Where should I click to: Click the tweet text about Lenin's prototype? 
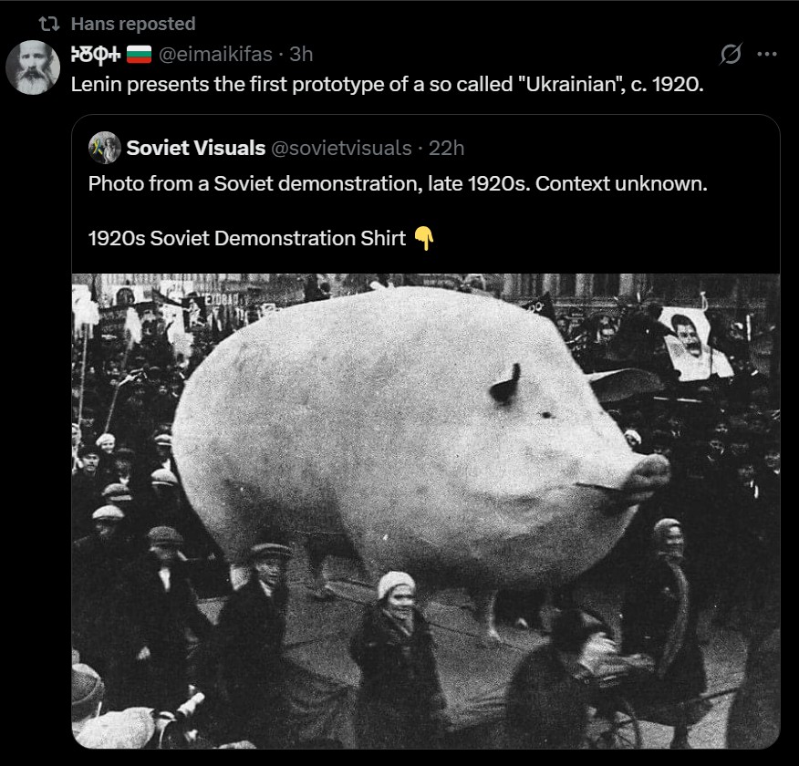point(387,85)
